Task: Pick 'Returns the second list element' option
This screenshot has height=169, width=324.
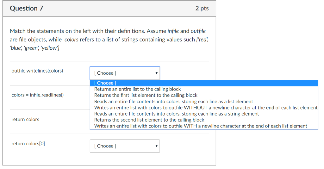Action: [149, 120]
